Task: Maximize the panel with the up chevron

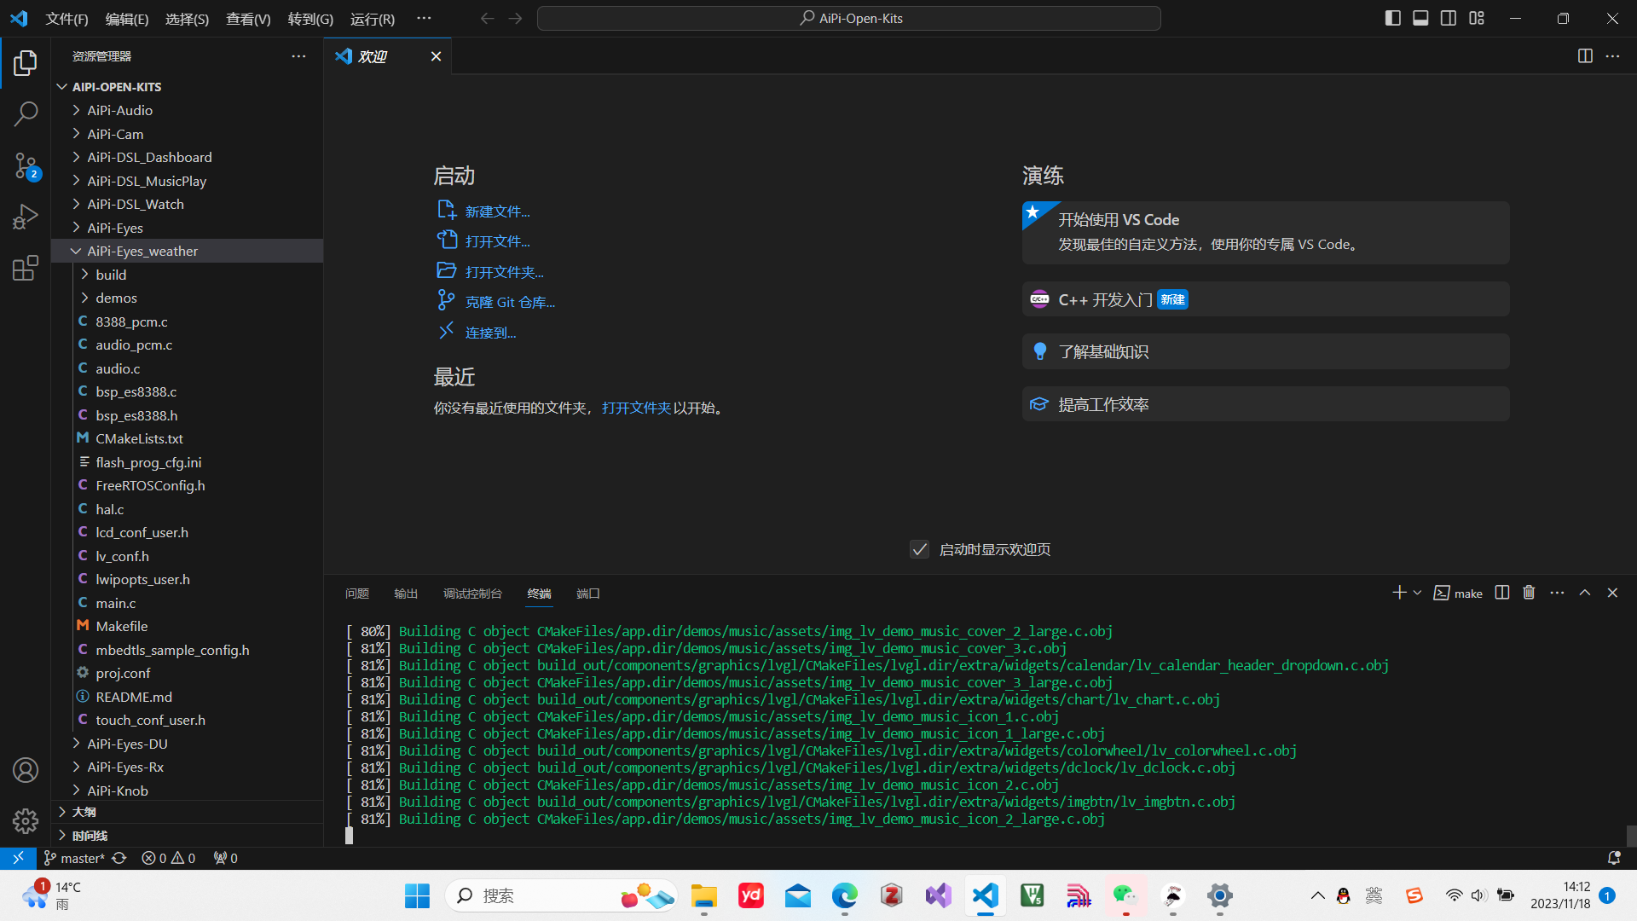Action: pyautogui.click(x=1585, y=593)
